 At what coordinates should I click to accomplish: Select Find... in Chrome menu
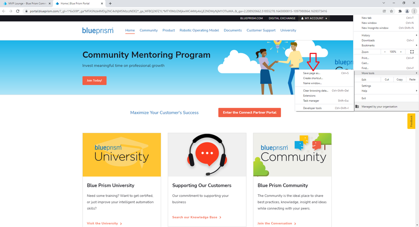386,68
